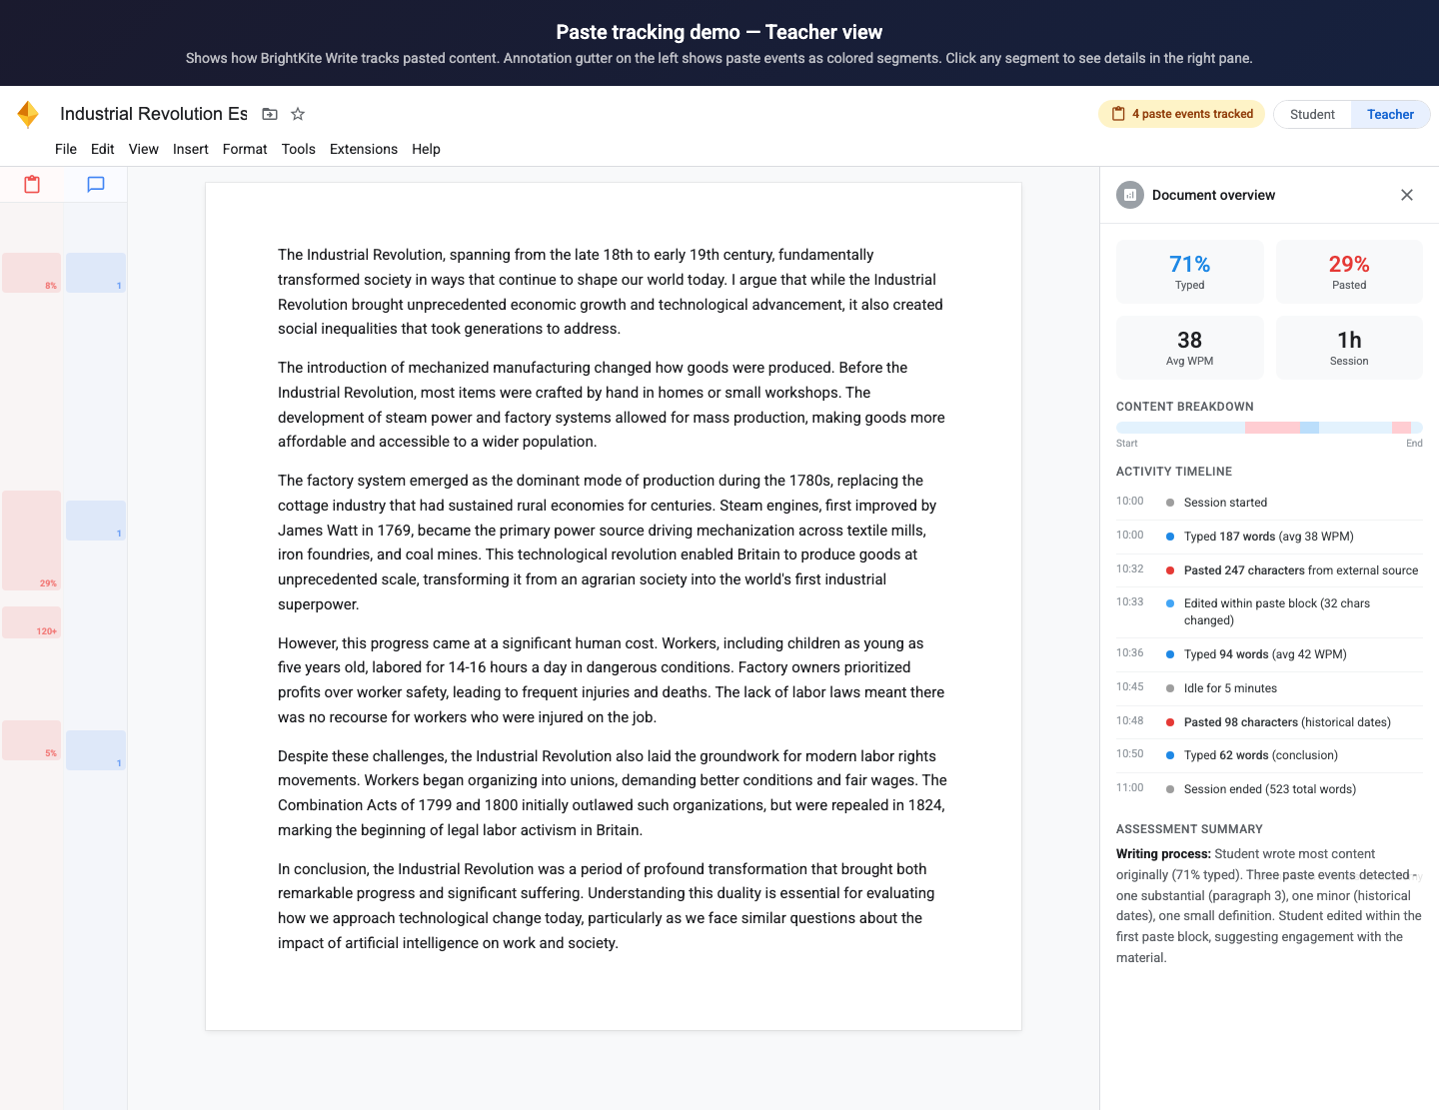
Task: Switch to Student view
Action: (x=1311, y=114)
